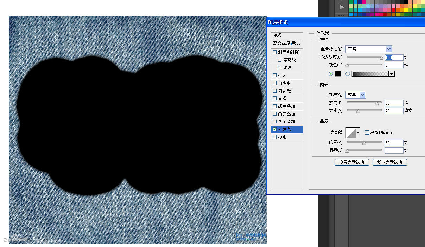This screenshot has height=247, width=425.
Task: Tick the 图案叠加 checkbox
Action: click(x=275, y=122)
